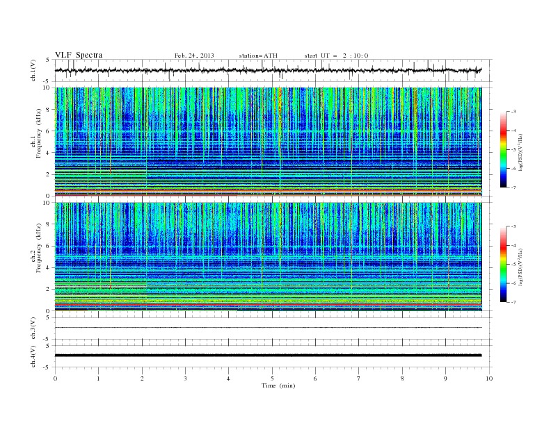551x425 pixels.
Task: Click the 'station=ATH' label
Action: (258, 56)
